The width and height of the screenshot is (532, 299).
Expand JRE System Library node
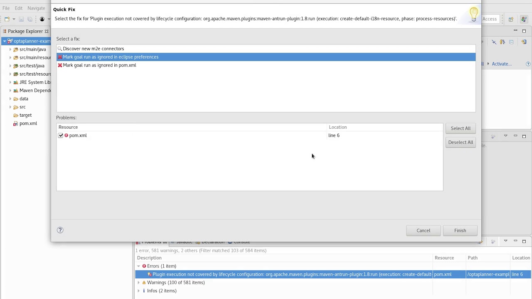(10, 82)
